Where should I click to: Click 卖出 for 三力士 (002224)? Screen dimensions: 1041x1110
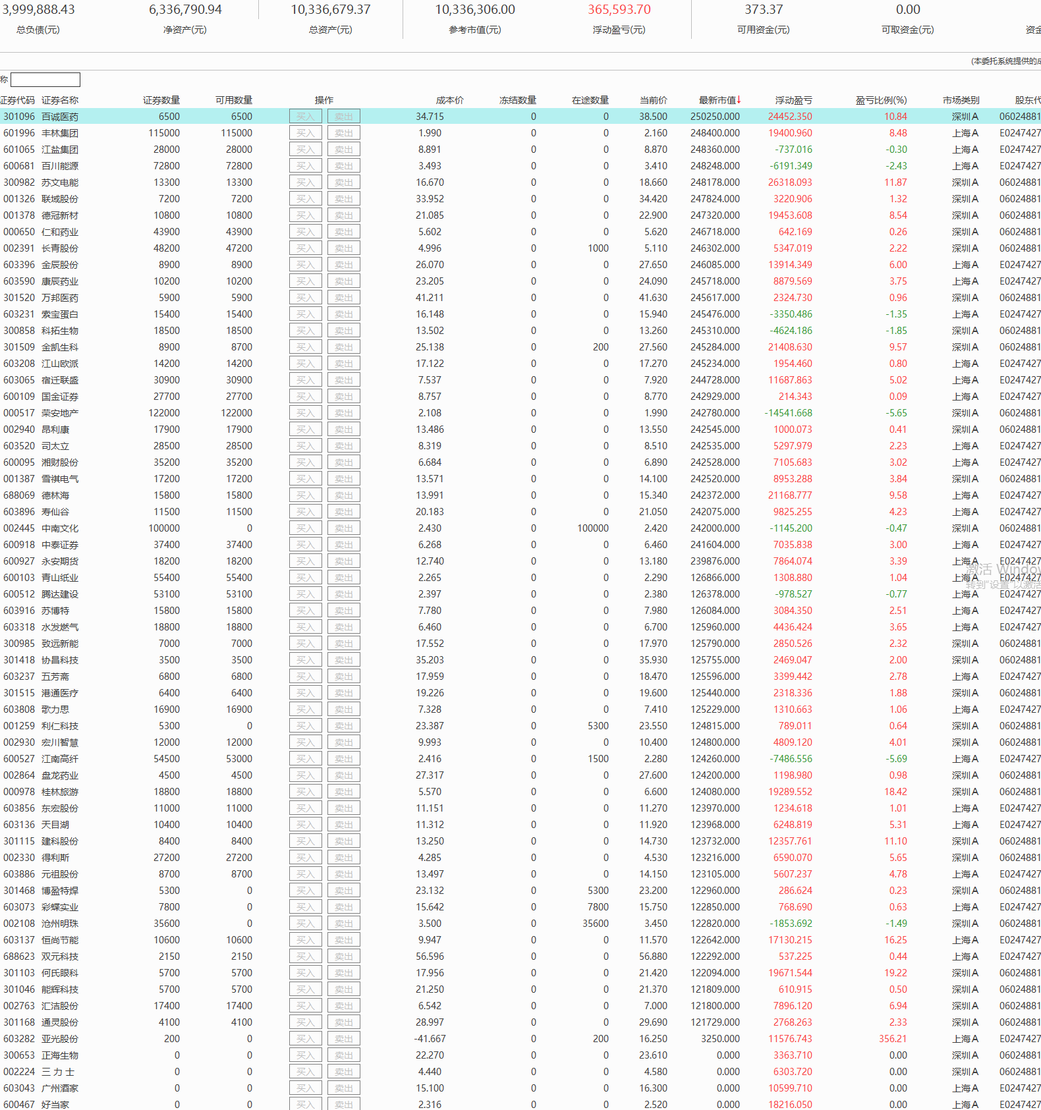[344, 1072]
